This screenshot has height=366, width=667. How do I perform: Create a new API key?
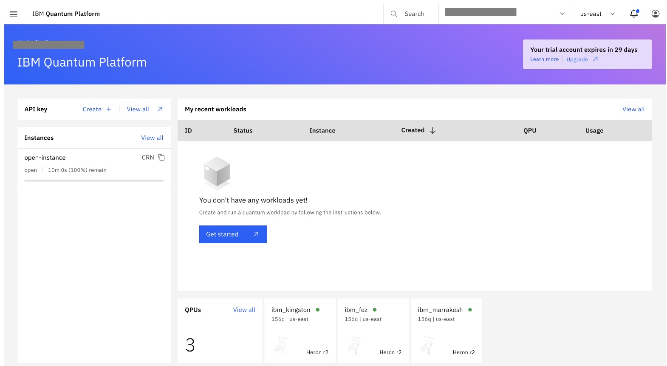coord(97,109)
